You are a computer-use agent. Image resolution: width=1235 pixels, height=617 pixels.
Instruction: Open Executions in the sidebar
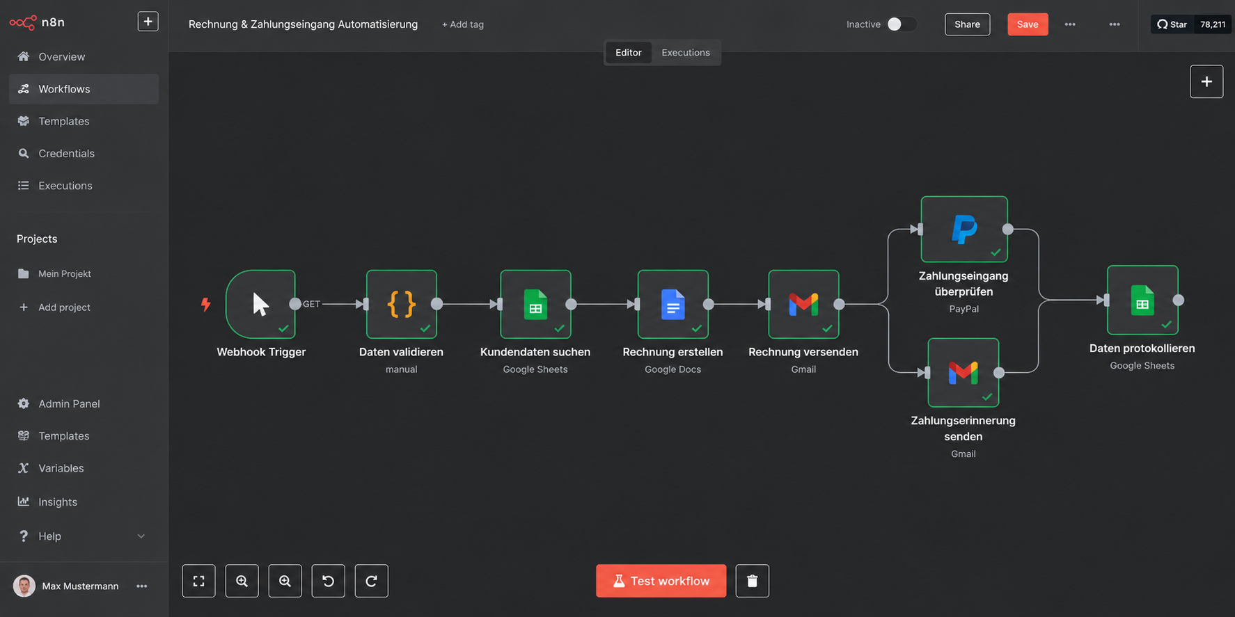point(84,186)
